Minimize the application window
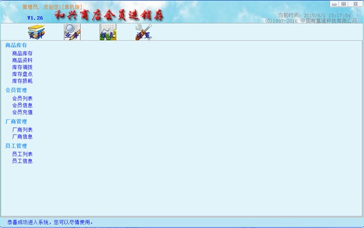Viewport: 364px width, 228px height. point(334,4)
